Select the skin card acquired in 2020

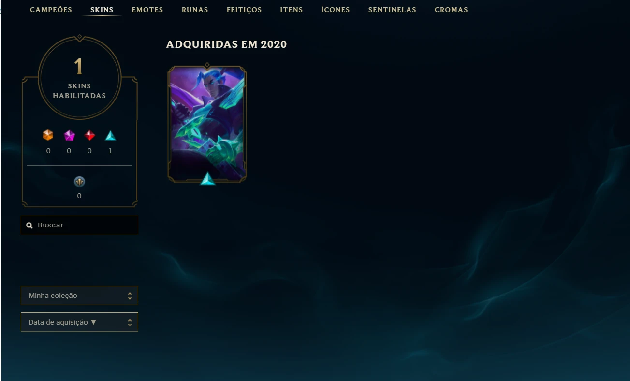(207, 124)
